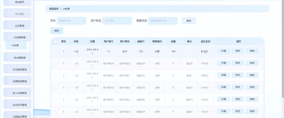This screenshot has width=284, height=118.
Task: Check the checkbox for row with 用户账号6
Action: 55,87
